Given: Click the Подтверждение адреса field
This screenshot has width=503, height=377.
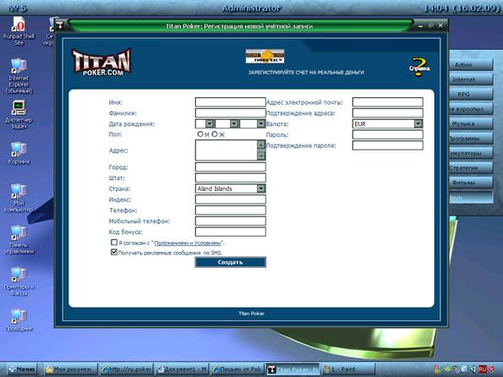Looking at the screenshot, I should [x=387, y=113].
